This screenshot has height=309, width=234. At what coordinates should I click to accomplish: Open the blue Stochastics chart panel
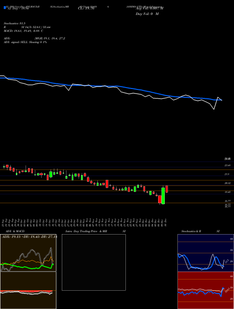[205, 253]
